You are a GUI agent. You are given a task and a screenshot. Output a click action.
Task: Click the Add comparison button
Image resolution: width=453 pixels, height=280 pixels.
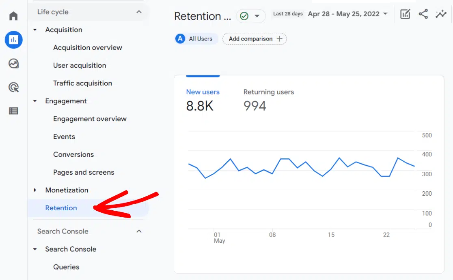[255, 39]
